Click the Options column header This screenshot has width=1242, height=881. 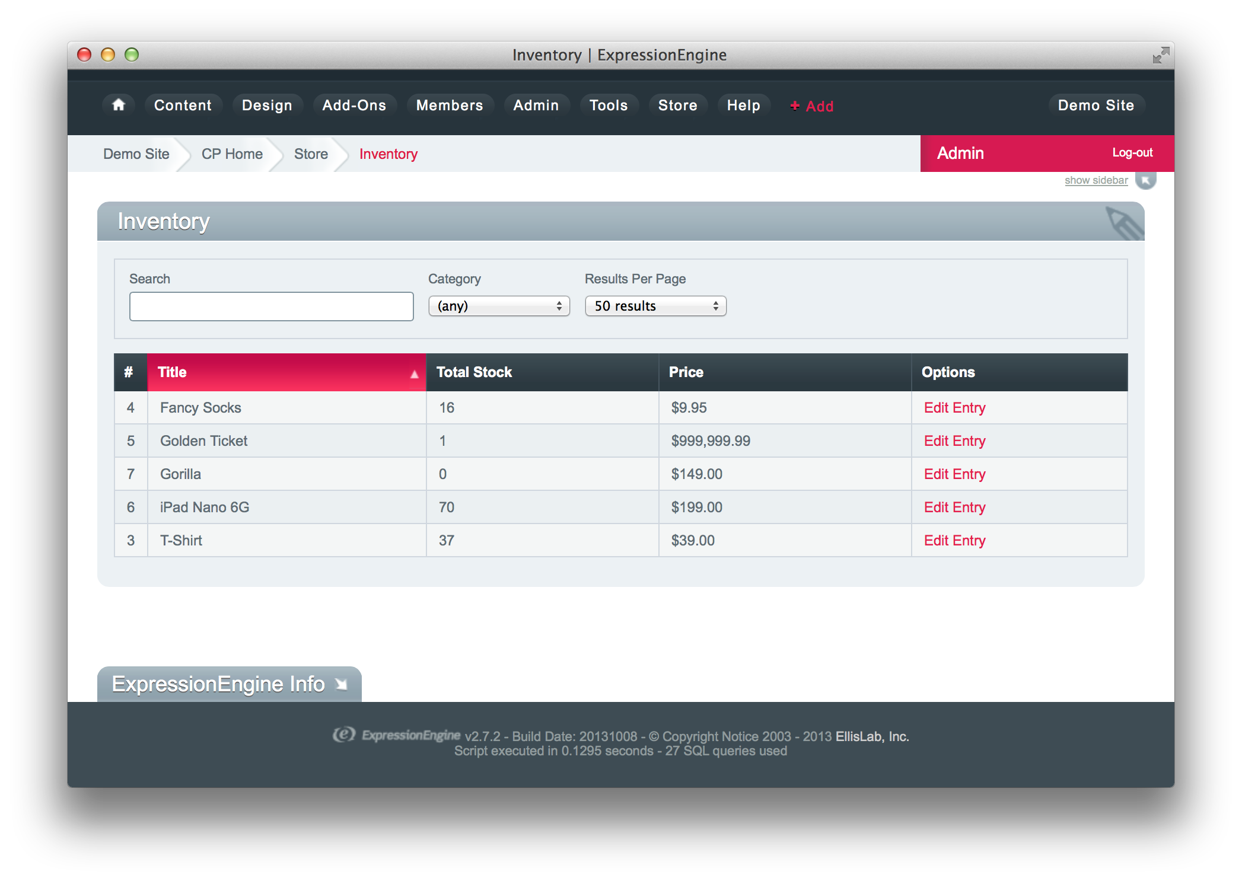[x=1019, y=372]
